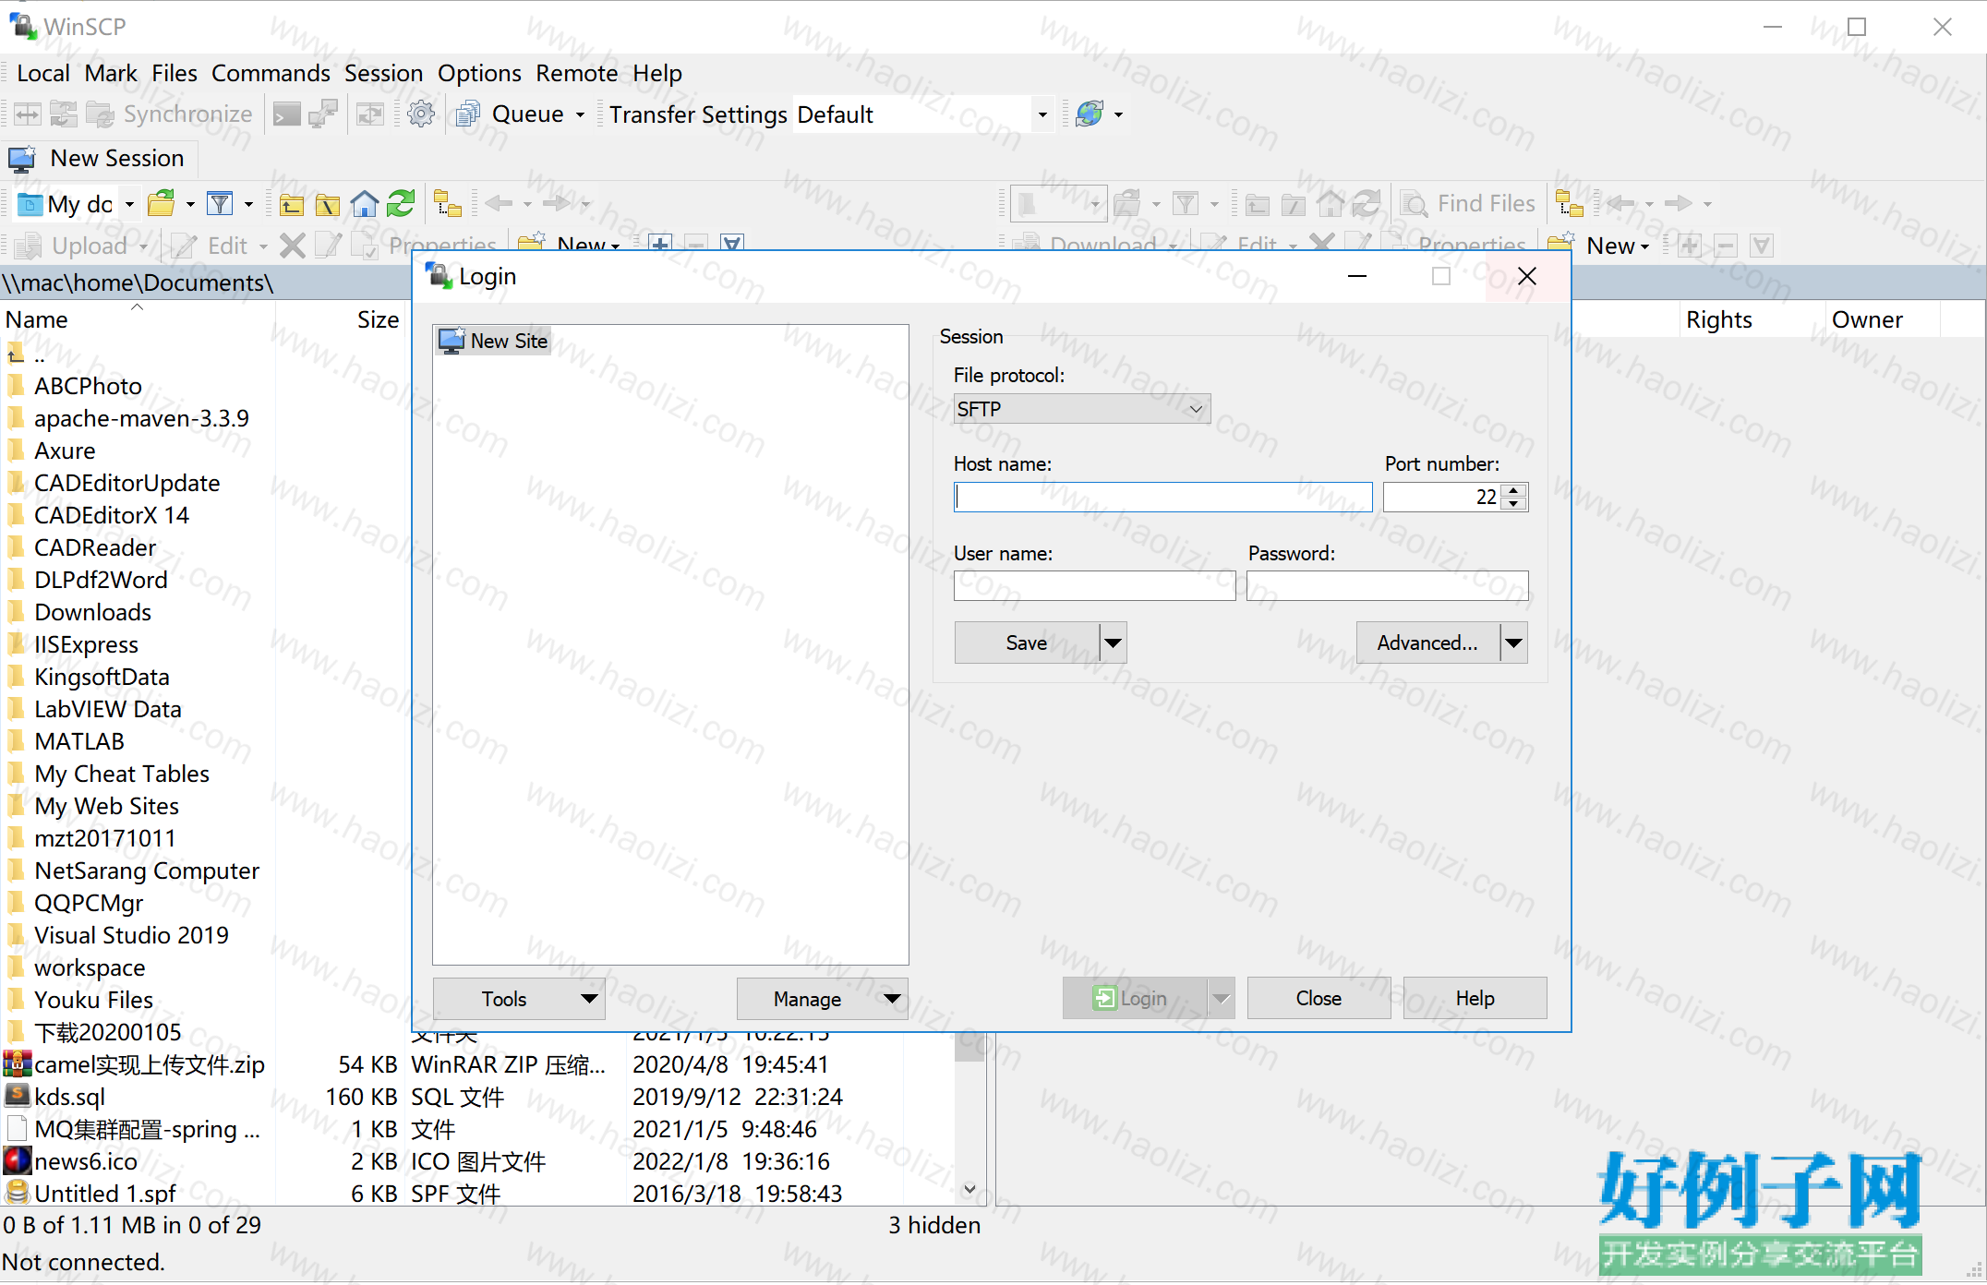
Task: Open the Local menu
Action: [43, 73]
